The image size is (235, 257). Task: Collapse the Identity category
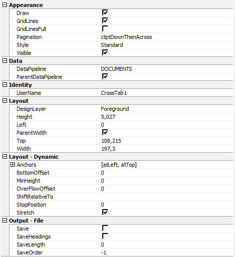tap(4, 85)
